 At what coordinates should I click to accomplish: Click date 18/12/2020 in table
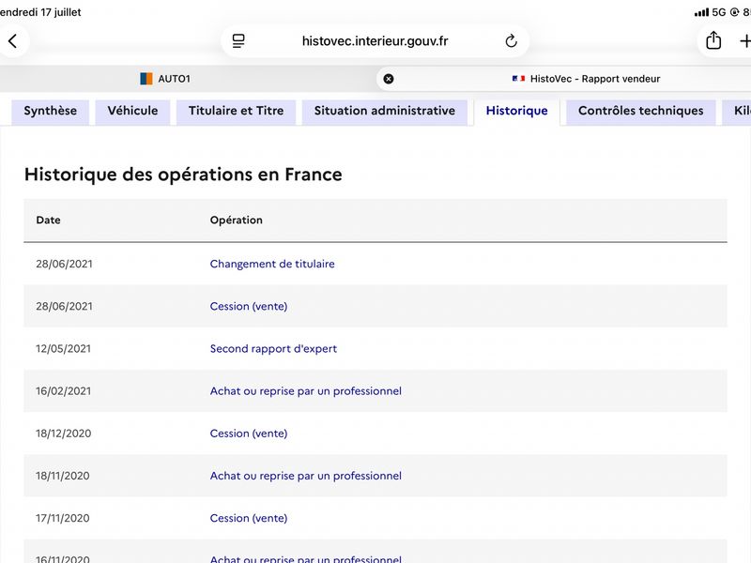pyautogui.click(x=63, y=434)
